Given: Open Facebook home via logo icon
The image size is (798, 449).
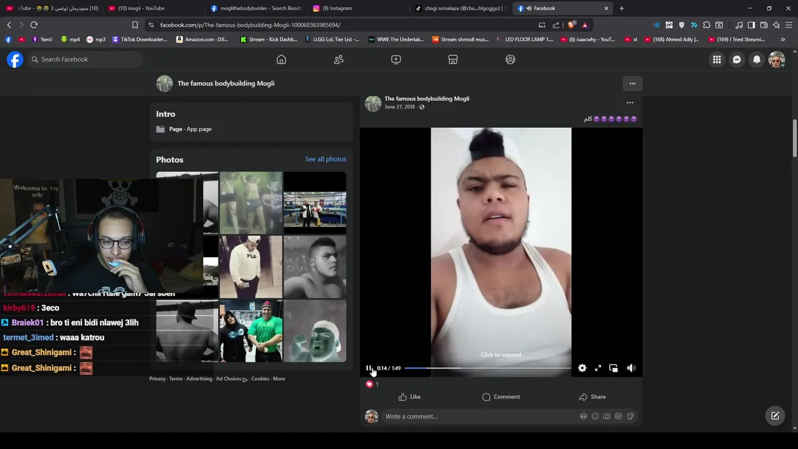Looking at the screenshot, I should click(x=15, y=59).
